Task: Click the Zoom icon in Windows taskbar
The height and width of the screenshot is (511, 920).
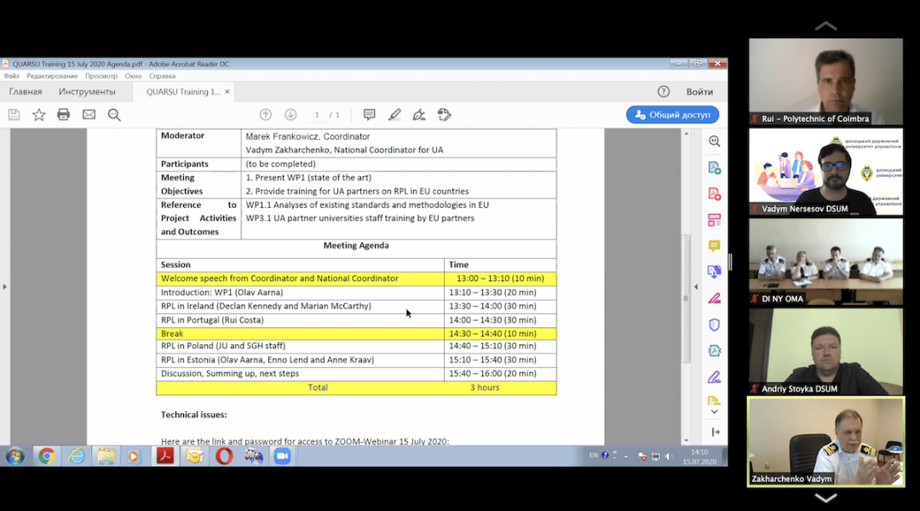Action: (x=282, y=456)
